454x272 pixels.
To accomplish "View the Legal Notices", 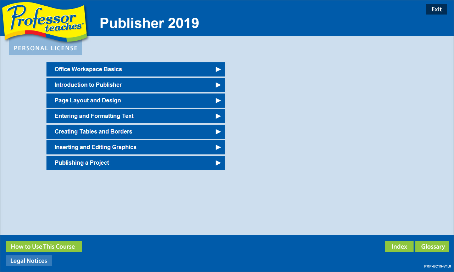I will click(29, 261).
